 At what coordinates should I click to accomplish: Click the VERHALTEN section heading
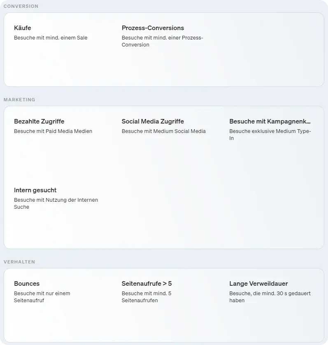coord(19,262)
